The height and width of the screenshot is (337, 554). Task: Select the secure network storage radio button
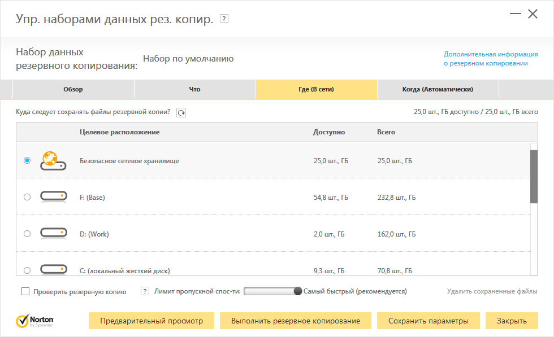[27, 160]
